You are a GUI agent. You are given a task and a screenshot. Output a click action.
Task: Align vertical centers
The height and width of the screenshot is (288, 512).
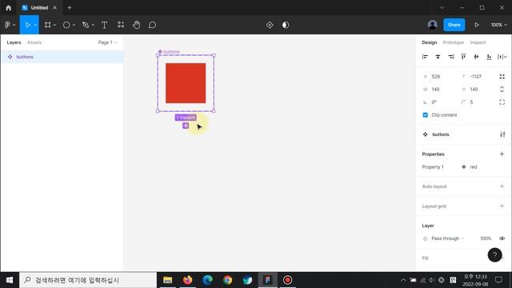coord(476,57)
